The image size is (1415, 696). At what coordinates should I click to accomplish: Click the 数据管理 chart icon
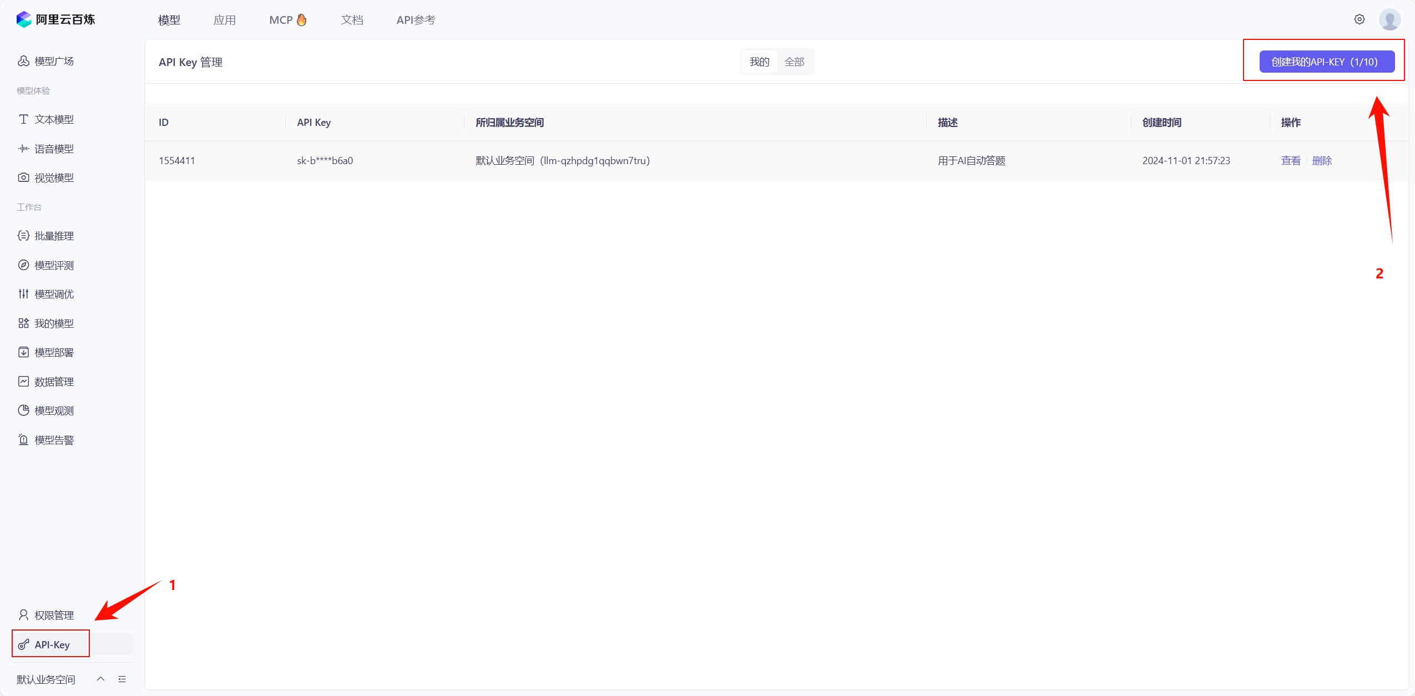pyautogui.click(x=23, y=382)
